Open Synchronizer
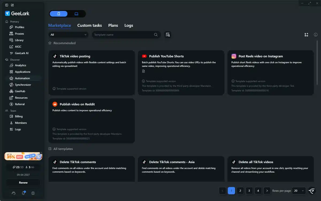This screenshot has height=201, width=321. click(23, 85)
